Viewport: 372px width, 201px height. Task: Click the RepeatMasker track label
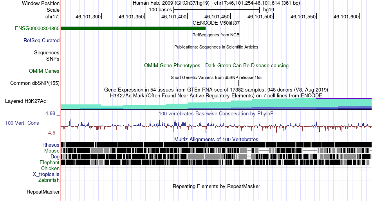pos(43,192)
